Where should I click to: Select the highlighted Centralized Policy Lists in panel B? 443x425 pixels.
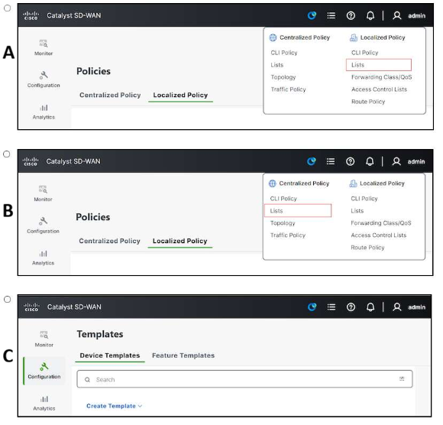(298, 211)
